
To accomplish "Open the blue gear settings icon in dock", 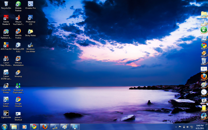I will point(204,116).
